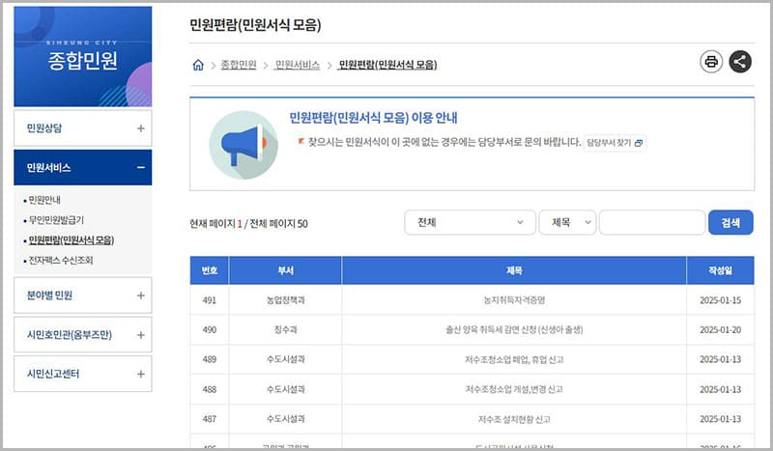Click the search keyword input field
This screenshot has width=773, height=451.
point(650,223)
